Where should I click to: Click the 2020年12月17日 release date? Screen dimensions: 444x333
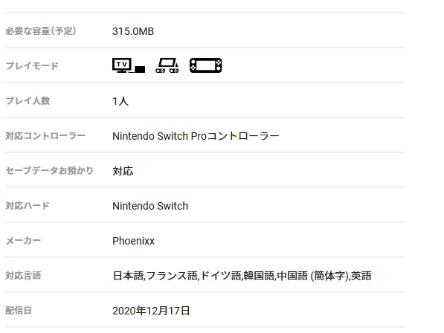[x=151, y=311]
